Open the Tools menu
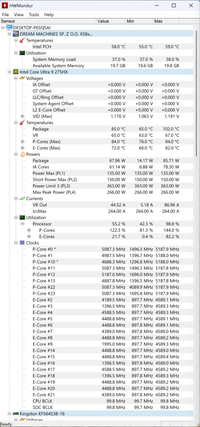 pyautogui.click(x=34, y=15)
